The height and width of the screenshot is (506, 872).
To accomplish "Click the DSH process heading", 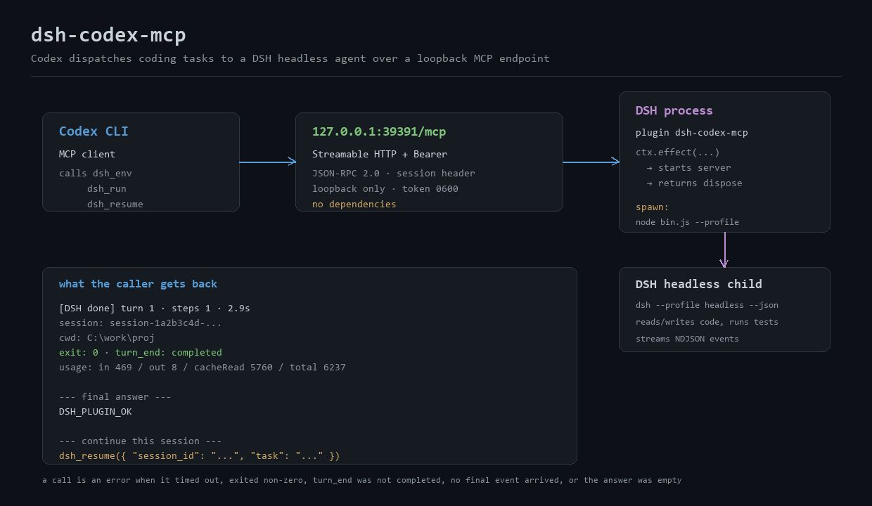I will click(x=674, y=110).
